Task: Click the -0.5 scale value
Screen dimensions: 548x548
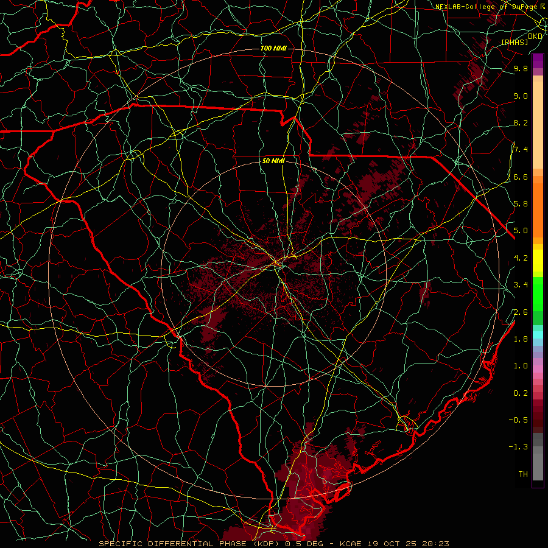Action: (518, 420)
